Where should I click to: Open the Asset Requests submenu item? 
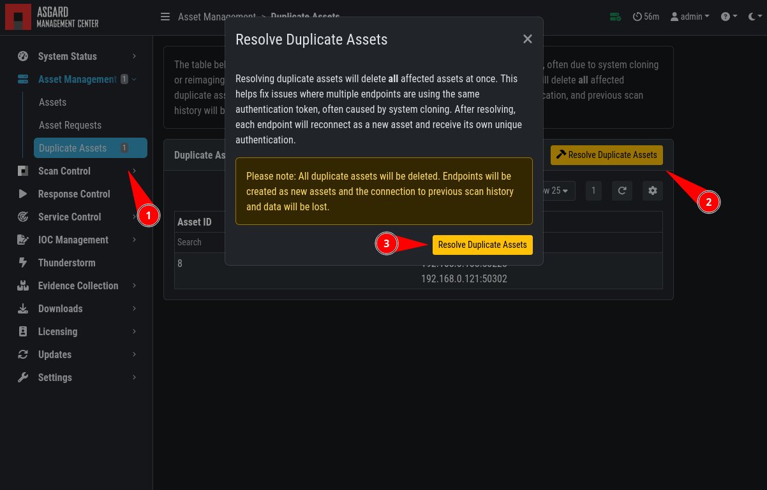tap(70, 125)
